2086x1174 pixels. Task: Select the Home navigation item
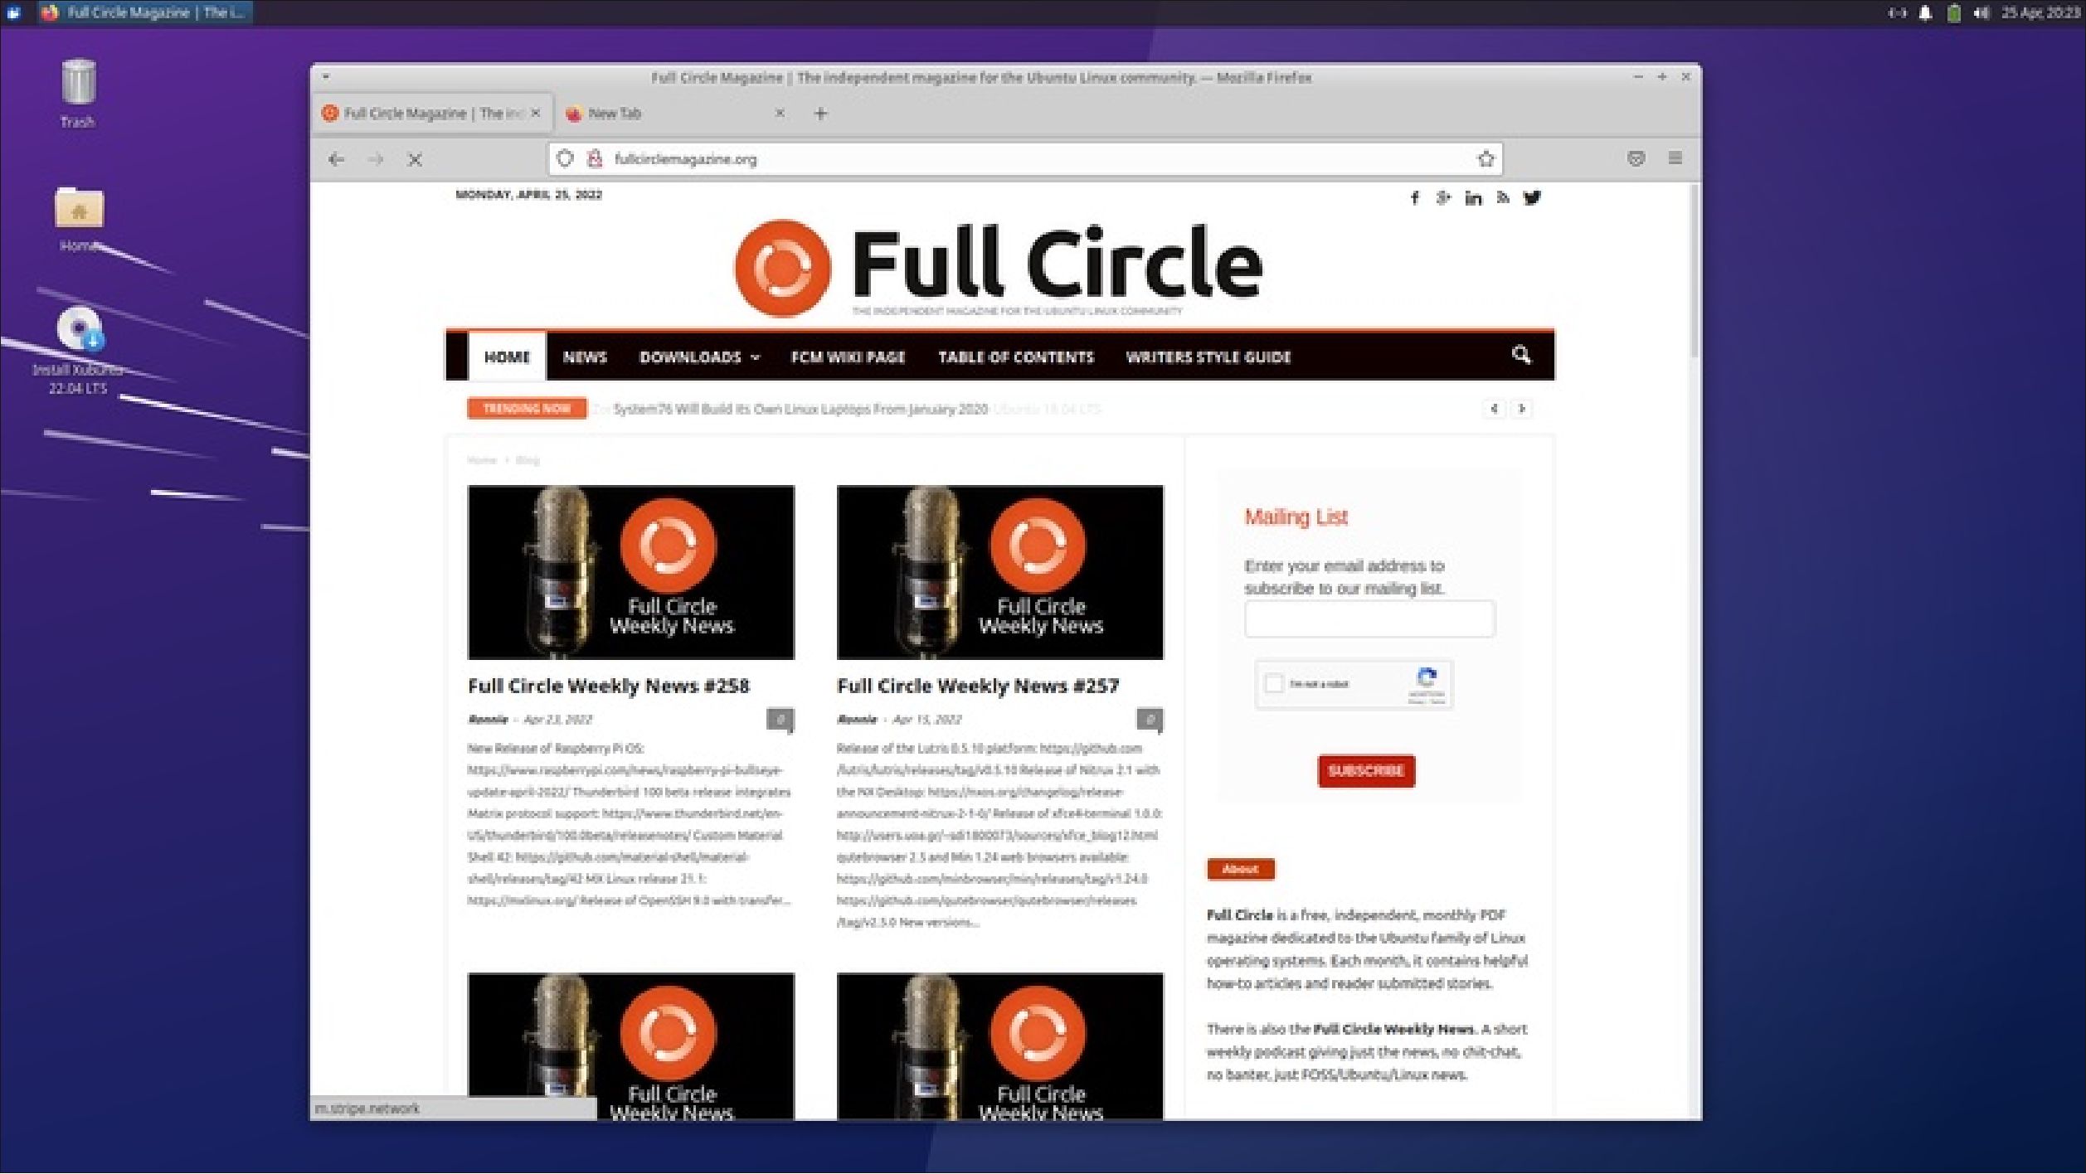[x=507, y=357]
